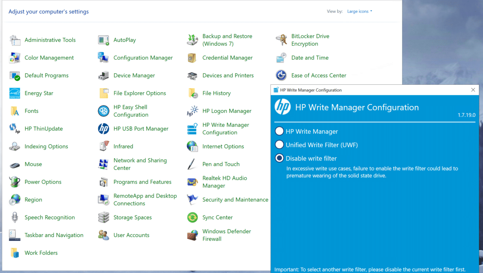Click the Ease of Access Center icon
Screen dimensions: 483x273
pyautogui.click(x=281, y=75)
